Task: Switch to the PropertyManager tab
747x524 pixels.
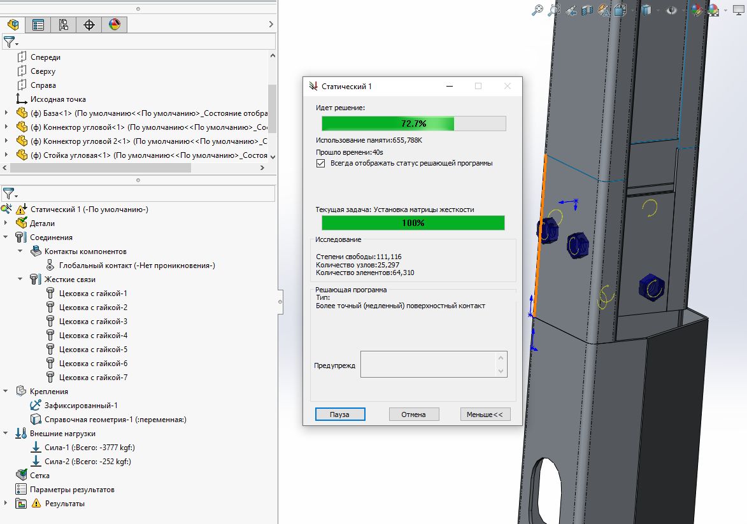Action: pyautogui.click(x=38, y=24)
